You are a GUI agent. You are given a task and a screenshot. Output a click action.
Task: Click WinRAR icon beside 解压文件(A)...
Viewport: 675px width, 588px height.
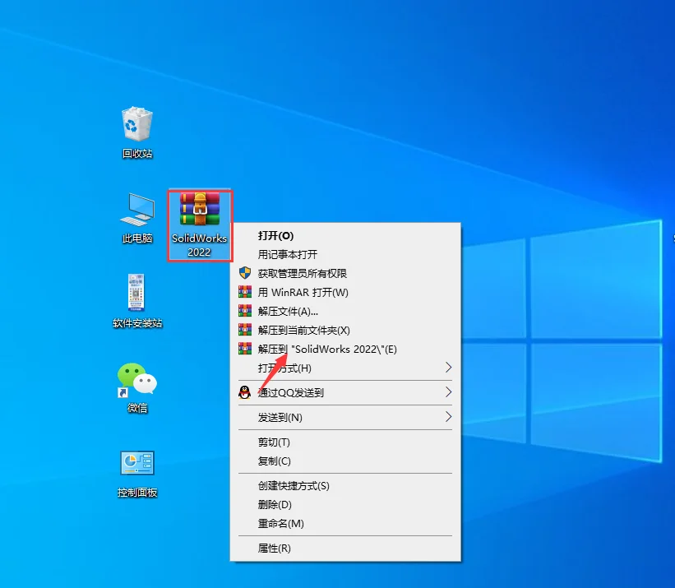pos(245,311)
